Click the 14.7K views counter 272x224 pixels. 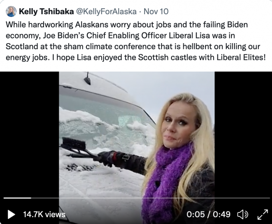coord(44,214)
